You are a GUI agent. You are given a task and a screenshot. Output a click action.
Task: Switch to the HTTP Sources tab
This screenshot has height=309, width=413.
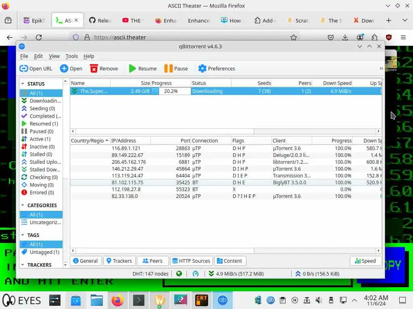click(191, 261)
